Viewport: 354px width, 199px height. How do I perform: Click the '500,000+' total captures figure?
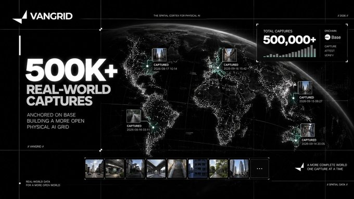click(289, 39)
